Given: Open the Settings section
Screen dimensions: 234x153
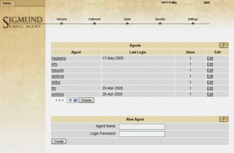Looking at the screenshot, I should [x=193, y=19].
